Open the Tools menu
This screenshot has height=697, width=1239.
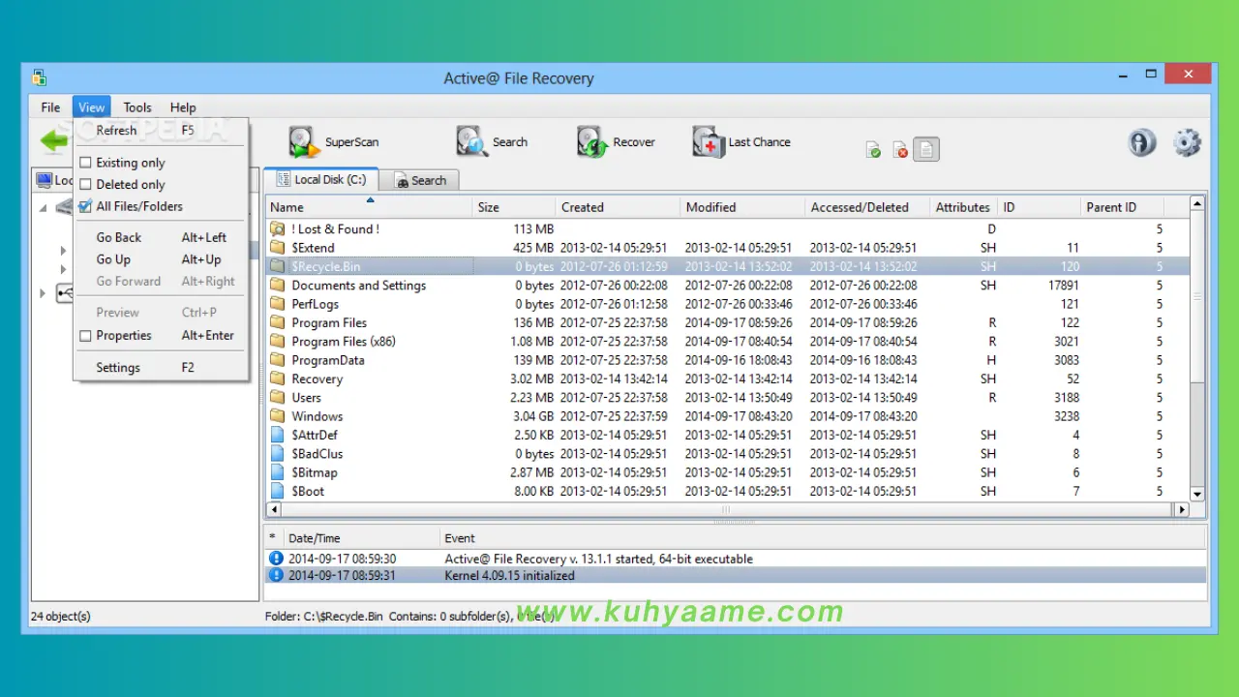click(137, 107)
